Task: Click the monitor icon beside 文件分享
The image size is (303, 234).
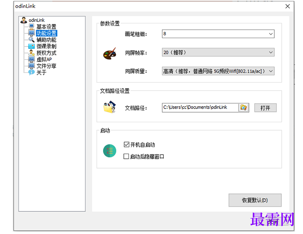Action: pyautogui.click(x=32, y=66)
